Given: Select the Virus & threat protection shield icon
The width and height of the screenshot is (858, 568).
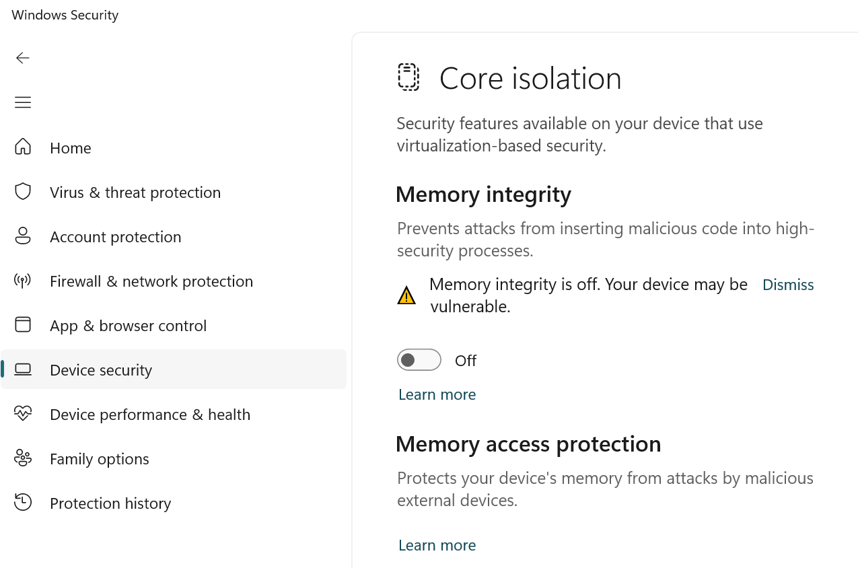Looking at the screenshot, I should [x=23, y=192].
